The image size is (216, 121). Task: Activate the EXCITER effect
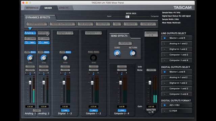[103, 24]
